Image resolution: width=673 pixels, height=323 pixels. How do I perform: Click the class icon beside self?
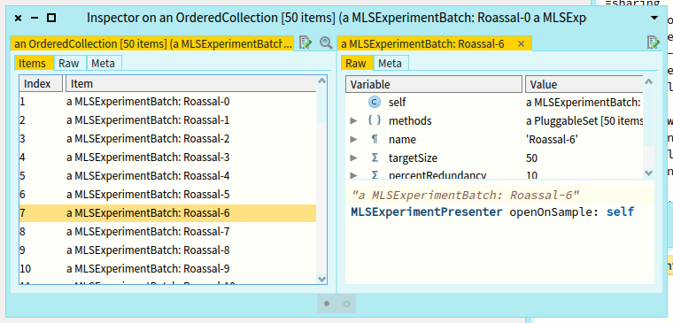point(375,102)
